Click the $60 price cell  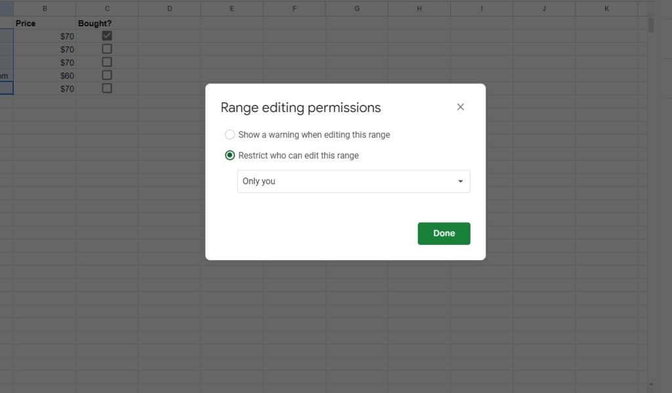[45, 75]
